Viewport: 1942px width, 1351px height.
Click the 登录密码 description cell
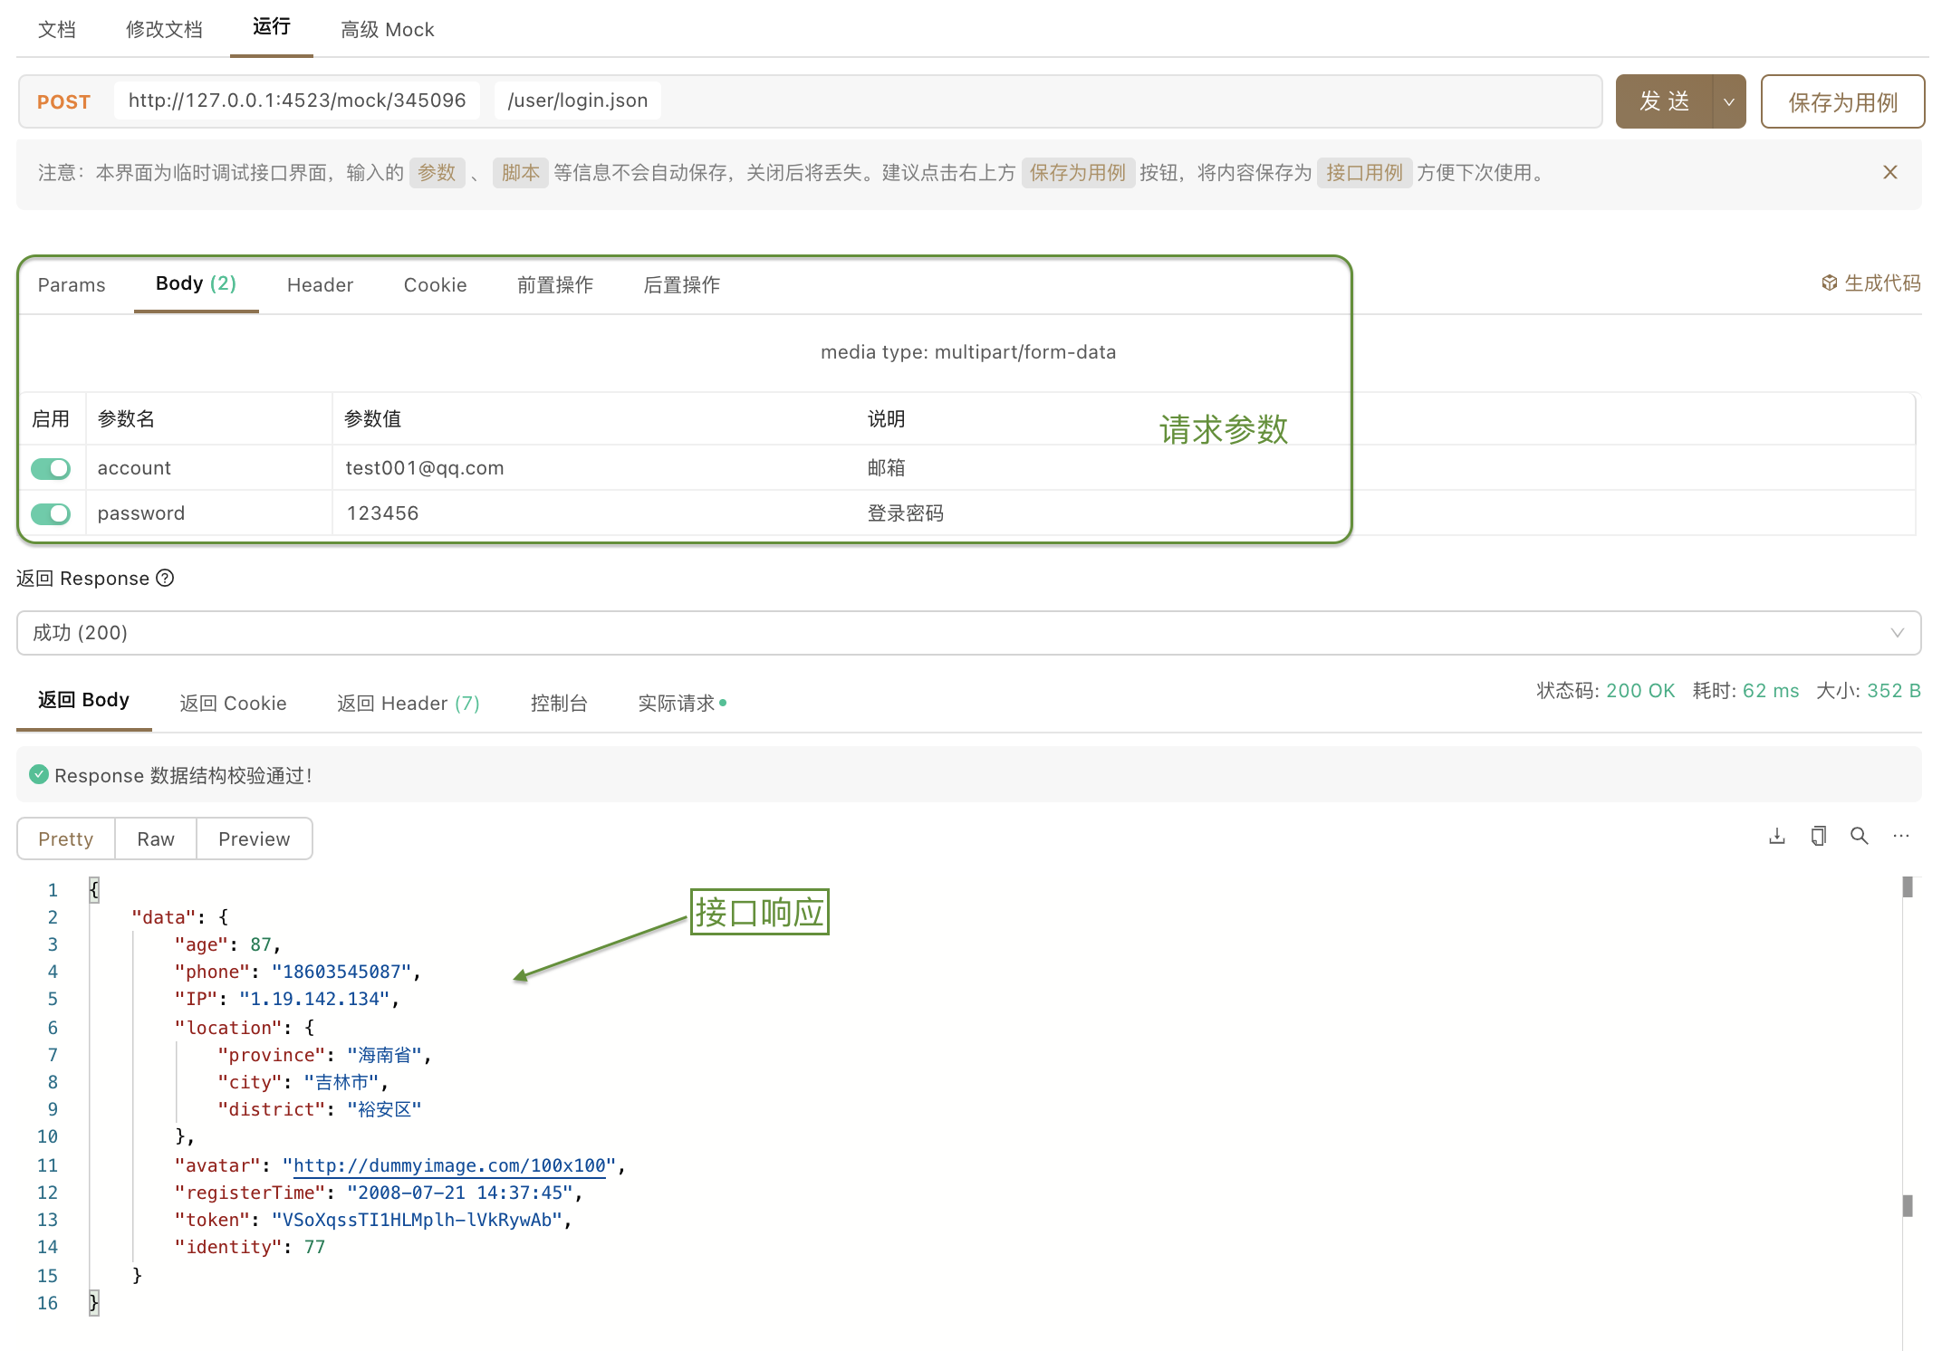point(905,513)
